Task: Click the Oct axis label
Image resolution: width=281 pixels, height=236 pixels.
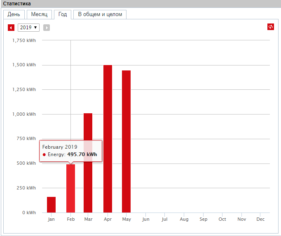Action: (222, 219)
